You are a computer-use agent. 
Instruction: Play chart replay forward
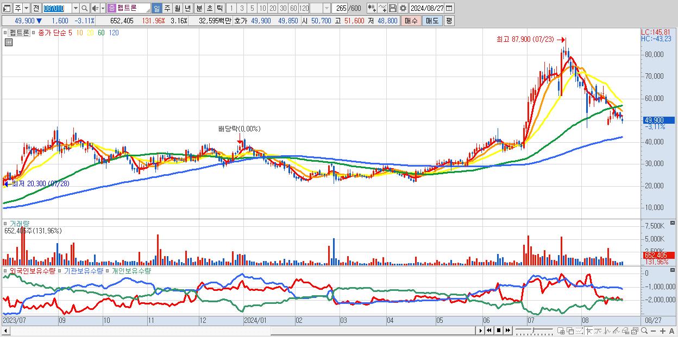pos(481,330)
